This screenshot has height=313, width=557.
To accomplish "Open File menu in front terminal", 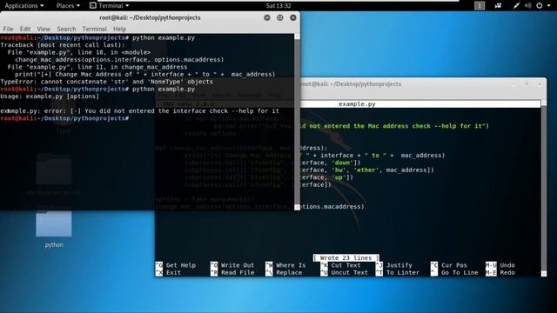I will [x=8, y=29].
